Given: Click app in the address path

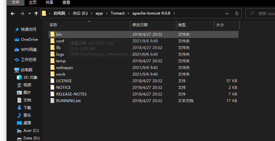Looking at the screenshot, I should pos(99,13).
